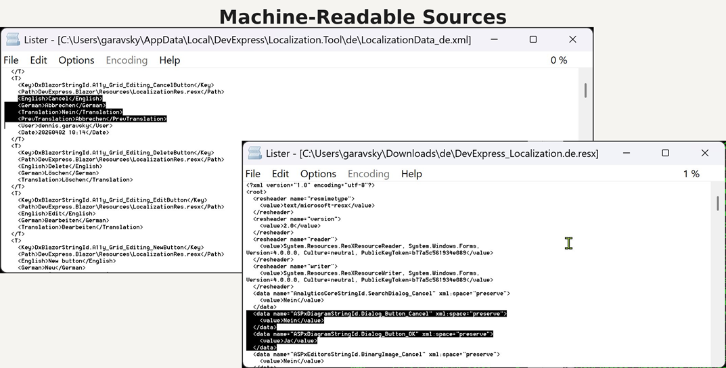Image resolution: width=726 pixels, height=368 pixels.
Task: Click the <Date>20260402 10:14 line
Action: [x=64, y=133]
